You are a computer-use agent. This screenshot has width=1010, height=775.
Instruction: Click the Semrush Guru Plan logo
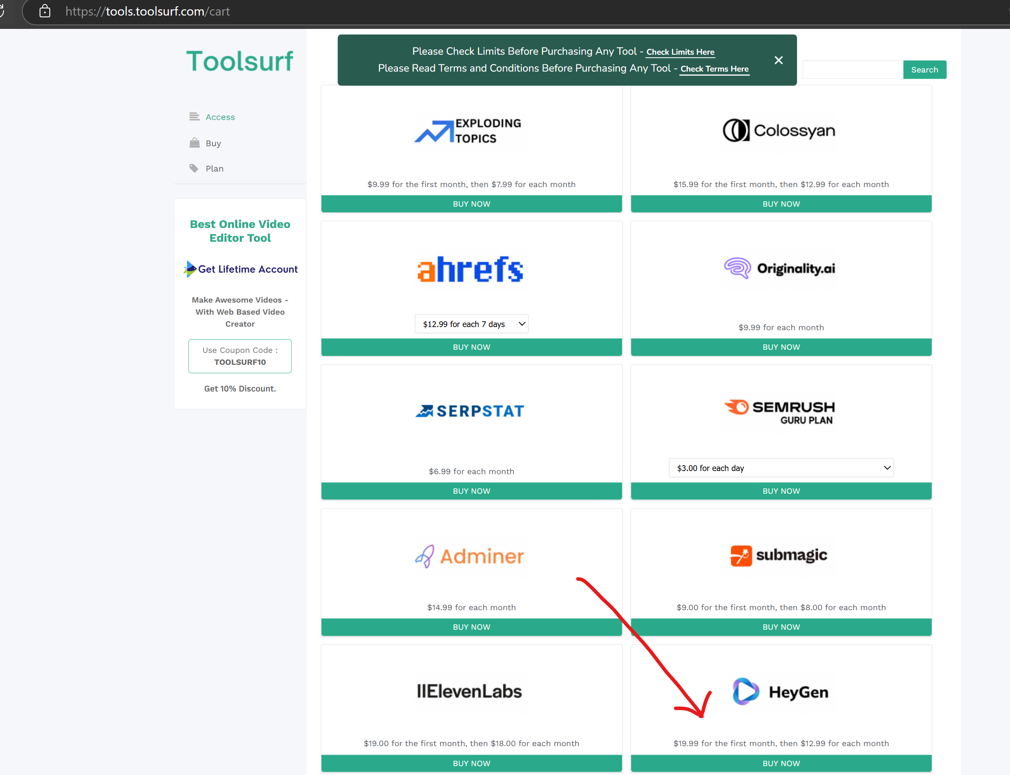(779, 412)
